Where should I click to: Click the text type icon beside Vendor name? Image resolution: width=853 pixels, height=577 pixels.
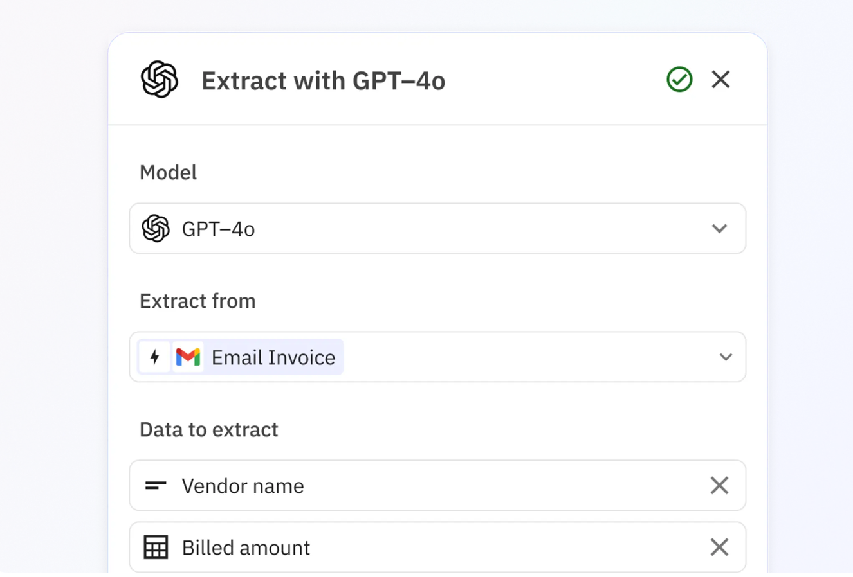coord(156,486)
